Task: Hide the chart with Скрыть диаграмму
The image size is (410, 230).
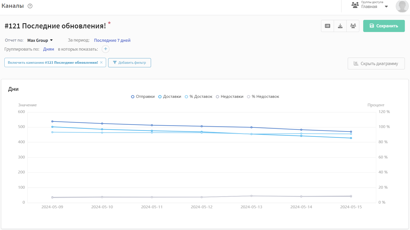Action: click(376, 64)
